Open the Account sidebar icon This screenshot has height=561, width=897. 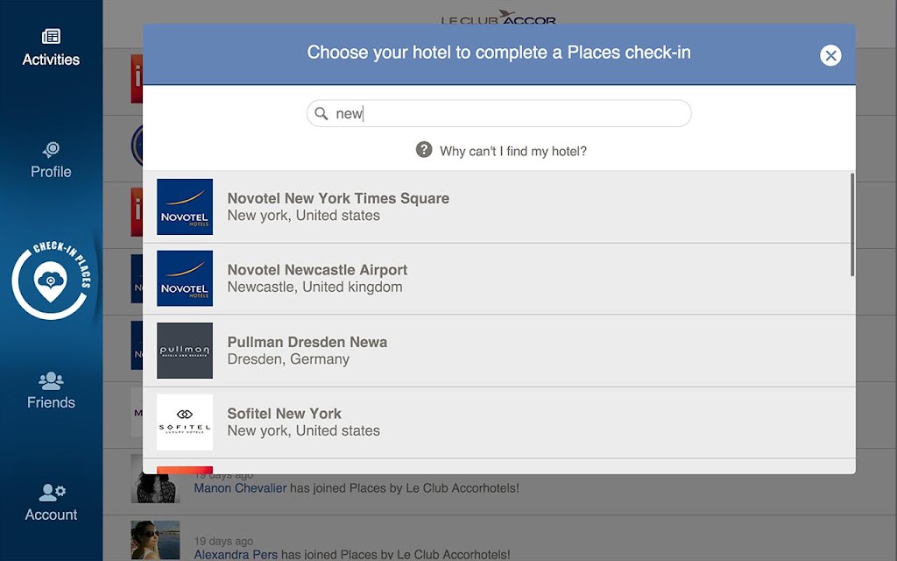click(51, 502)
